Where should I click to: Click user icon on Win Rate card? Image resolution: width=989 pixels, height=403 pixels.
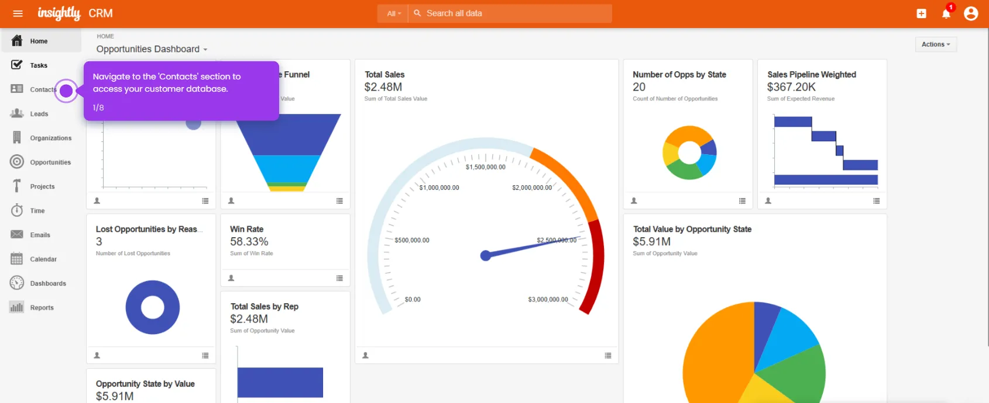(x=231, y=278)
